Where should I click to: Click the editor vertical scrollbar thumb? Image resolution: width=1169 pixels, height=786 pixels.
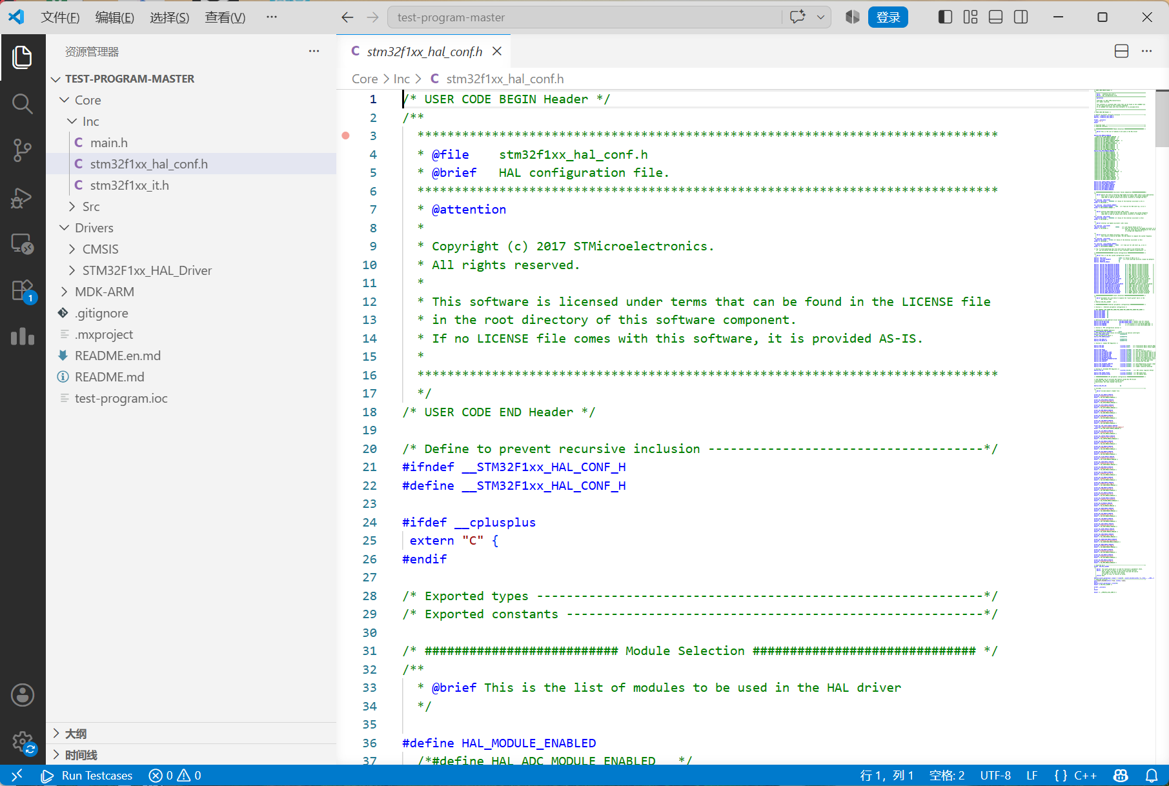point(1162,118)
